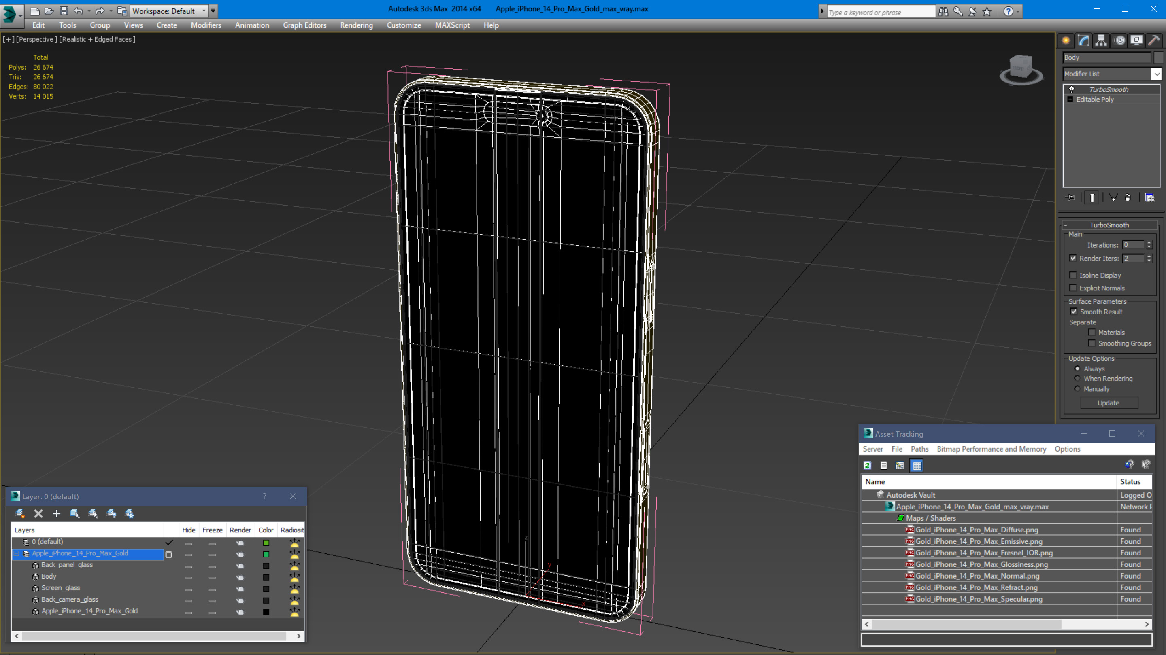This screenshot has width=1166, height=655.
Task: Click Table View icon in Asset Tracking
Action: 917,466
